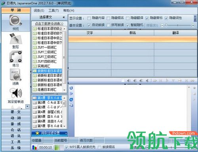Click the plus button on the delay slider

click(193, 25)
